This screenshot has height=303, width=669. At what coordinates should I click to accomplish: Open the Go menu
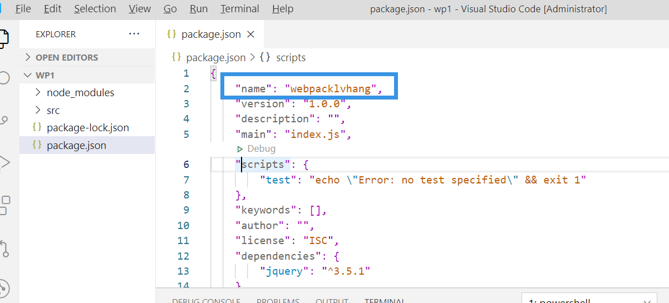click(170, 9)
